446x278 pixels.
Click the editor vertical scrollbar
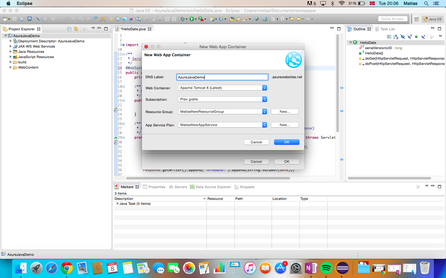(338, 83)
